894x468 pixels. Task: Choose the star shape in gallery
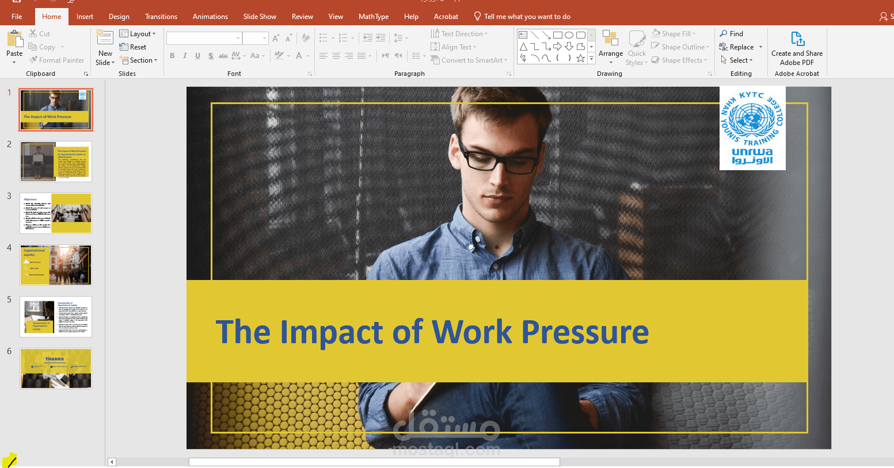(580, 57)
